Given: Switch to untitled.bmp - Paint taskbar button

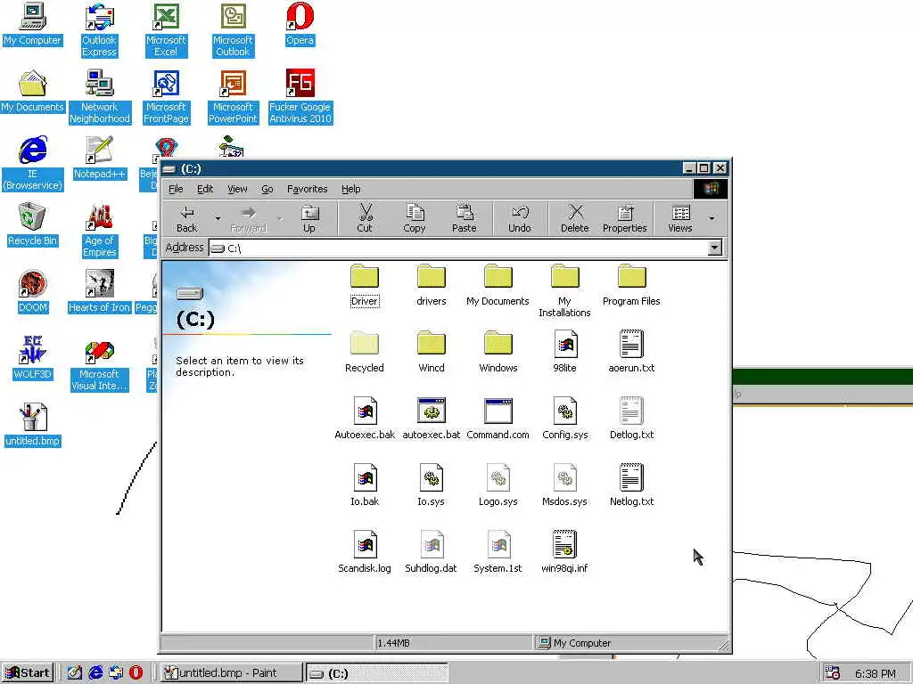Looking at the screenshot, I should [x=231, y=673].
